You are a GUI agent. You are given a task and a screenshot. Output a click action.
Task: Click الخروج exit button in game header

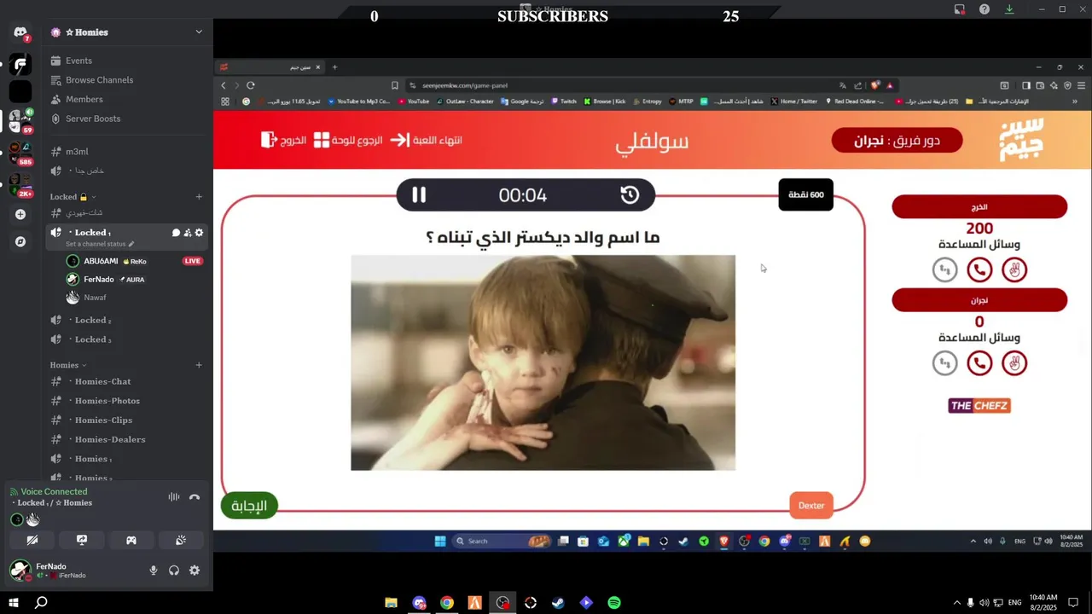283,140
